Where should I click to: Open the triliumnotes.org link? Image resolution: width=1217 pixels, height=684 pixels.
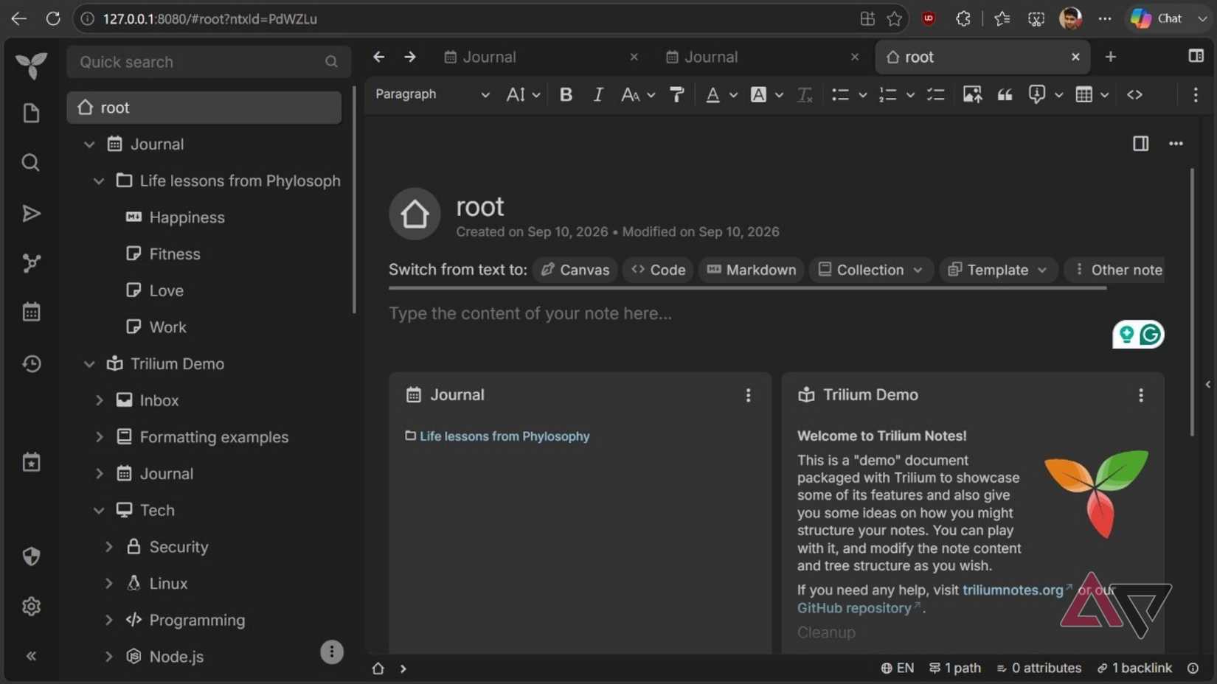[1013, 590]
